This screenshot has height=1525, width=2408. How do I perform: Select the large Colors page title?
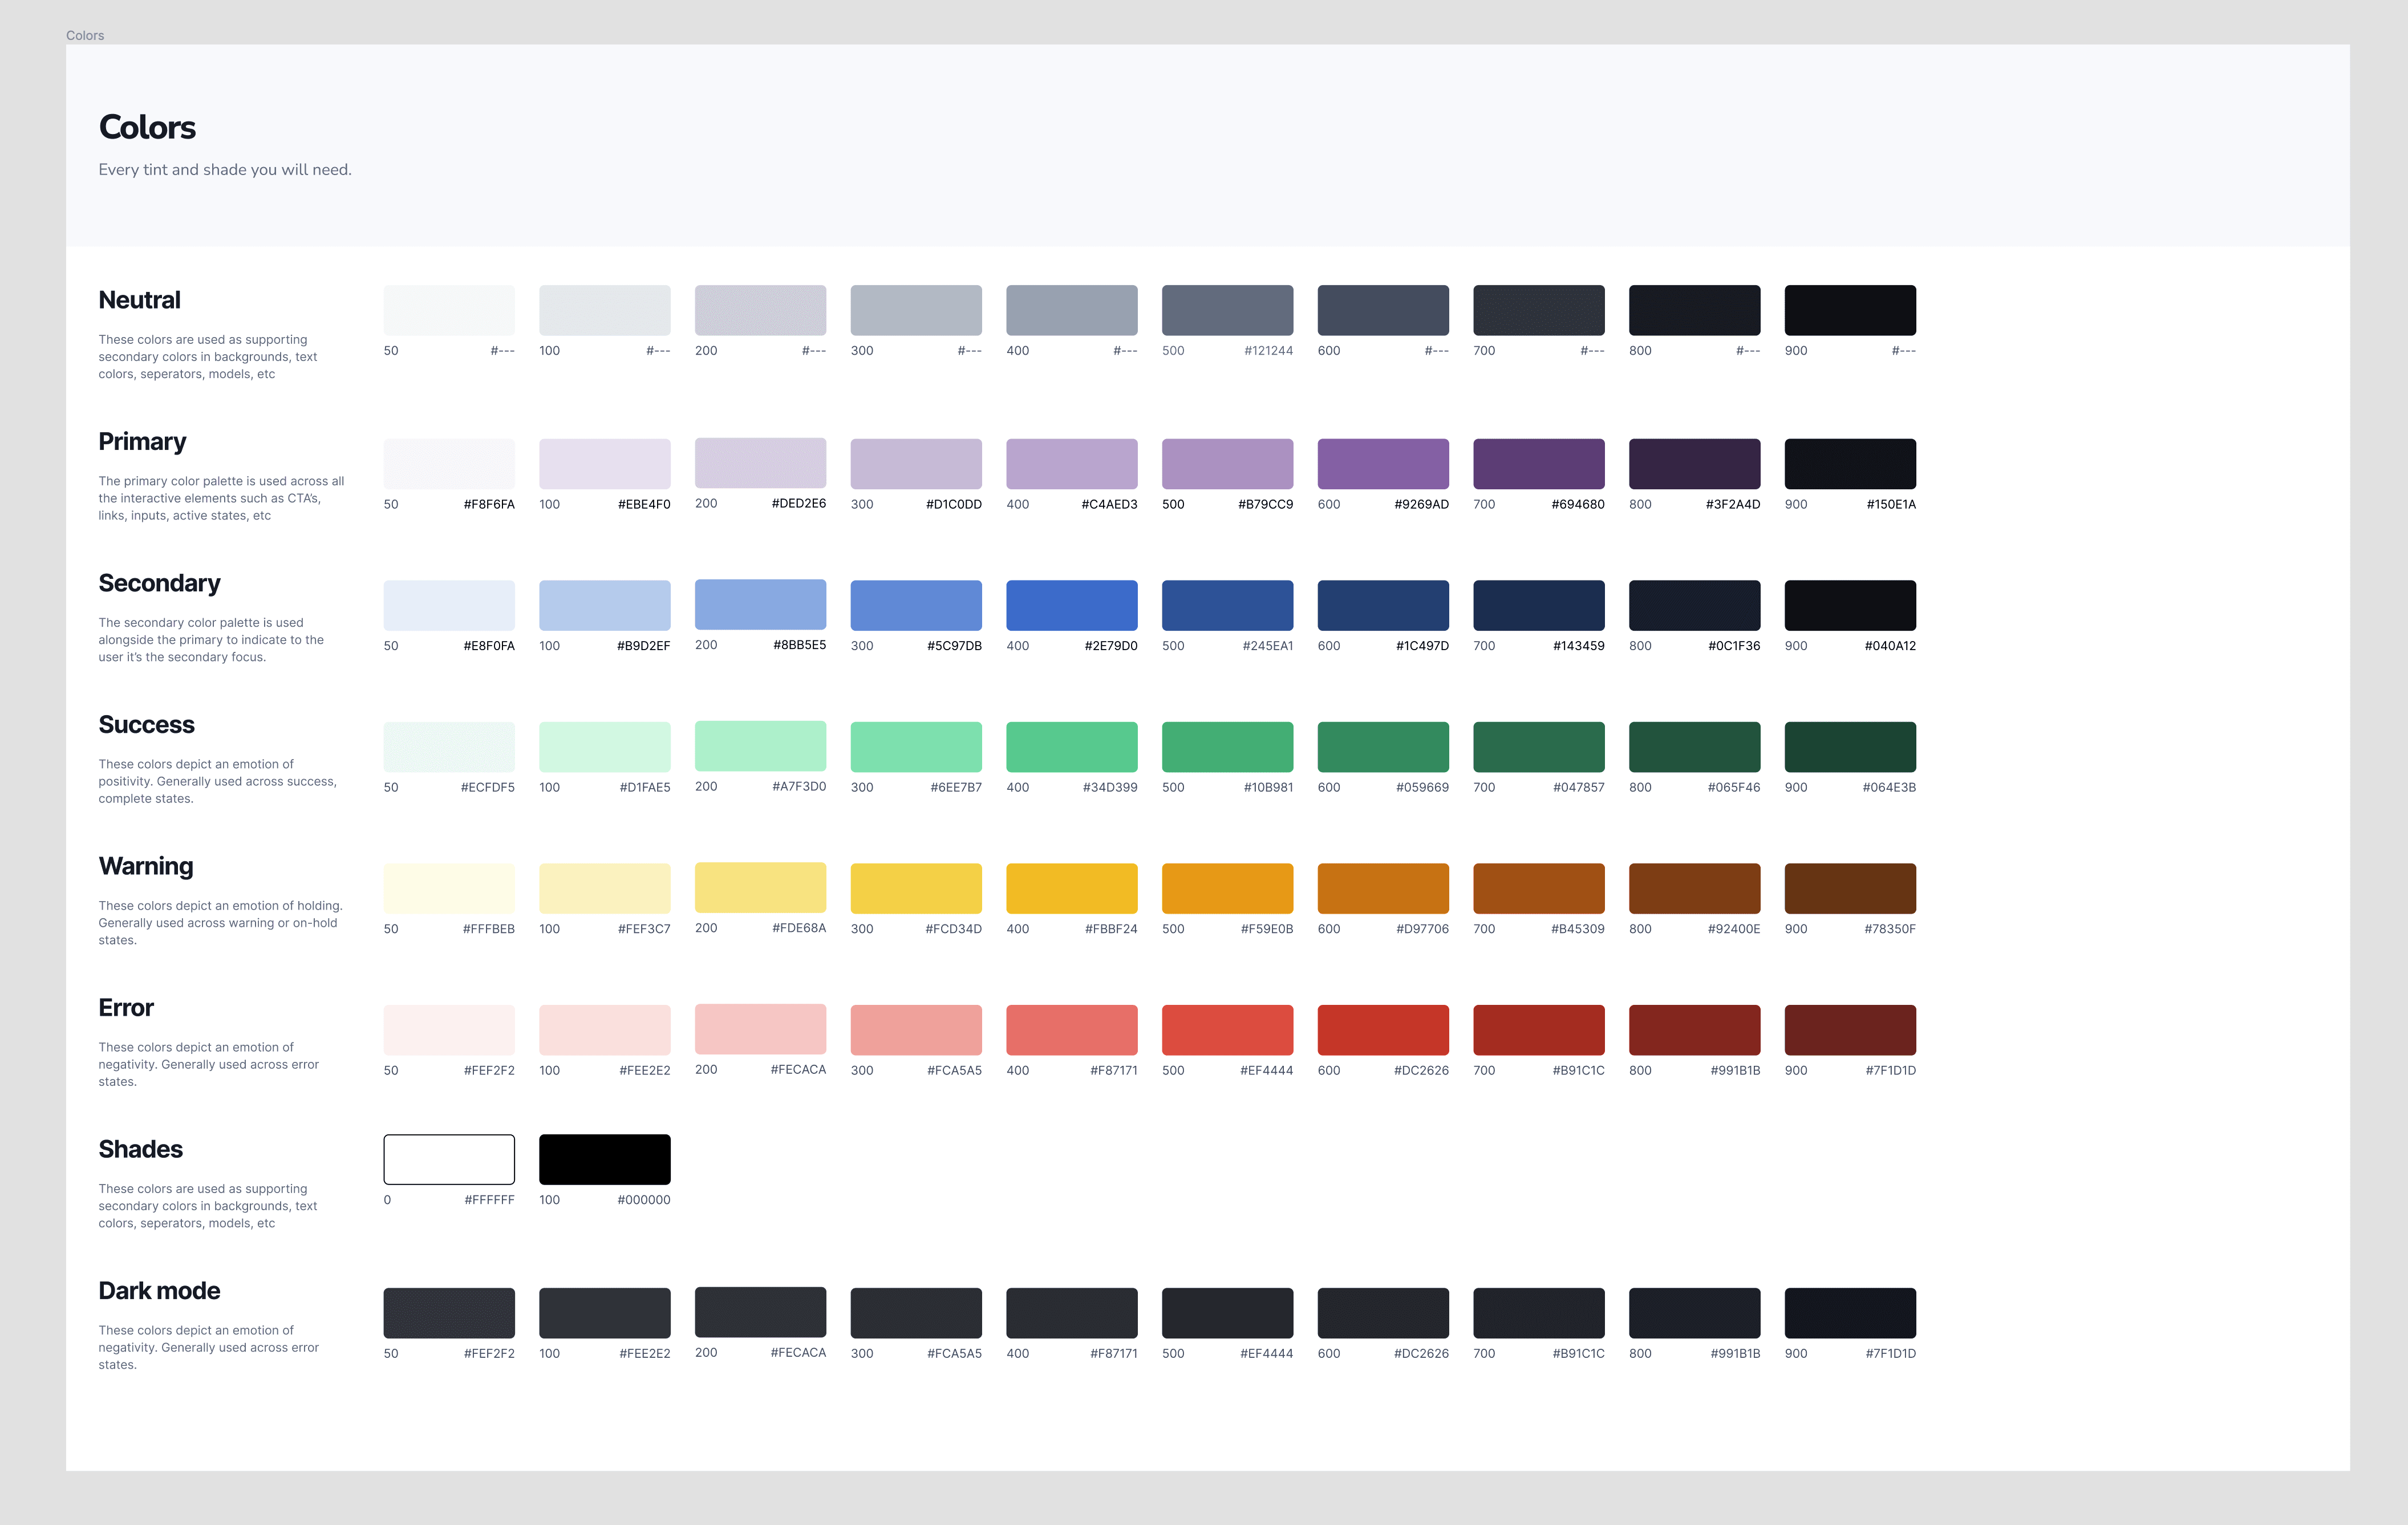[x=147, y=127]
